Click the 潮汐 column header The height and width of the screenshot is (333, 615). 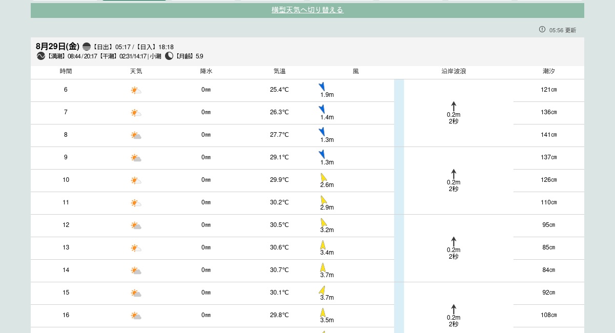548,71
